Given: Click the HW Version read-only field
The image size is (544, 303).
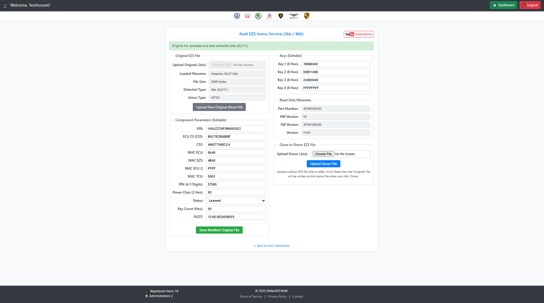Looking at the screenshot, I should (336, 117).
